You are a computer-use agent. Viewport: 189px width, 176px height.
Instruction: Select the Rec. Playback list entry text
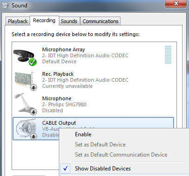click(85, 80)
